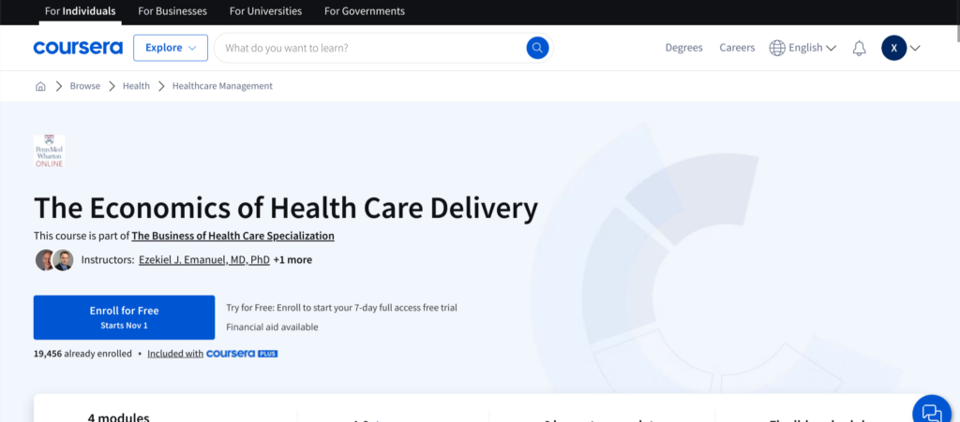Screen dimensions: 960x422
Task: Switch to the For Universities tab
Action: point(265,11)
